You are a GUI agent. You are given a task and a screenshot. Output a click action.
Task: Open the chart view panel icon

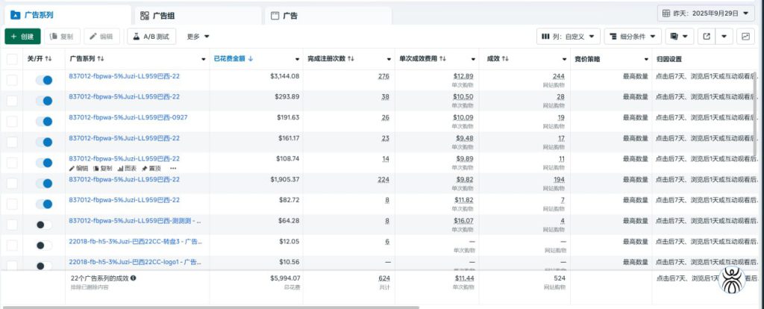click(745, 37)
